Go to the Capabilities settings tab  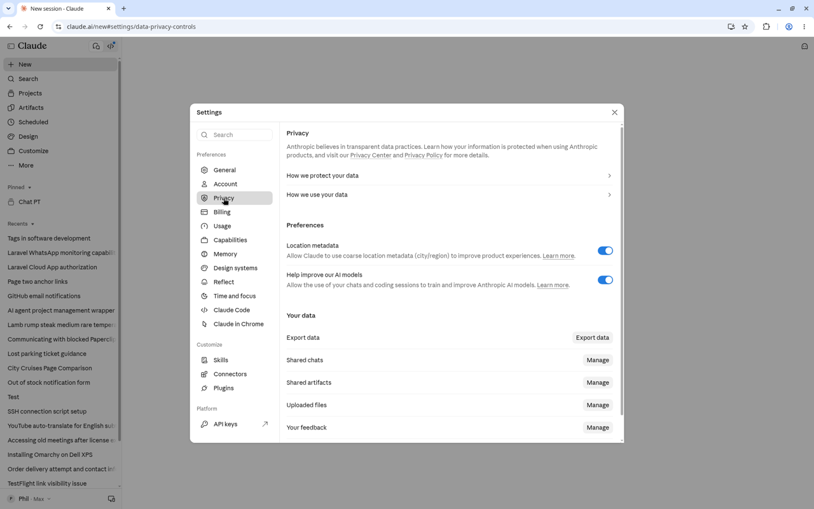click(235, 241)
